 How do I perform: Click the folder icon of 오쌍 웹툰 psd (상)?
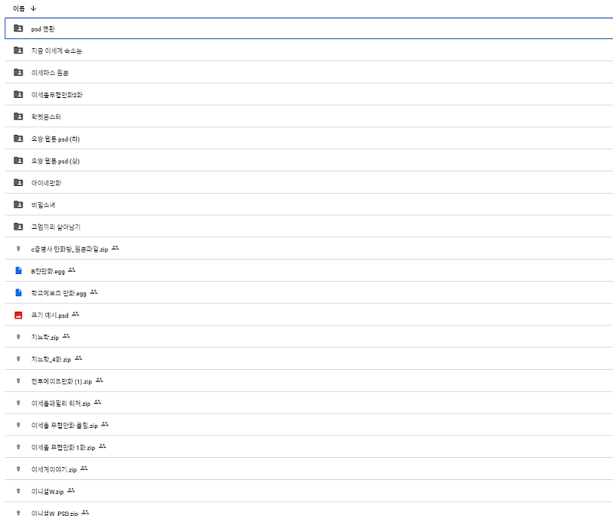point(18,160)
